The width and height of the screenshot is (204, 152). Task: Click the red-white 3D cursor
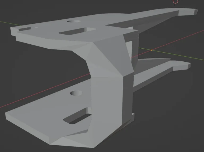click(175, 1)
